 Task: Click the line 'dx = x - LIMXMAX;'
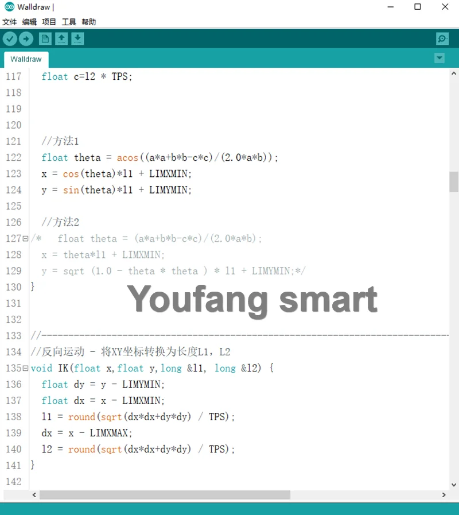pyautogui.click(x=87, y=433)
